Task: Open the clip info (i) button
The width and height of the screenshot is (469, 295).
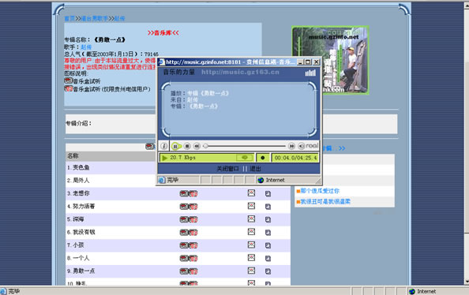Action: (x=164, y=146)
